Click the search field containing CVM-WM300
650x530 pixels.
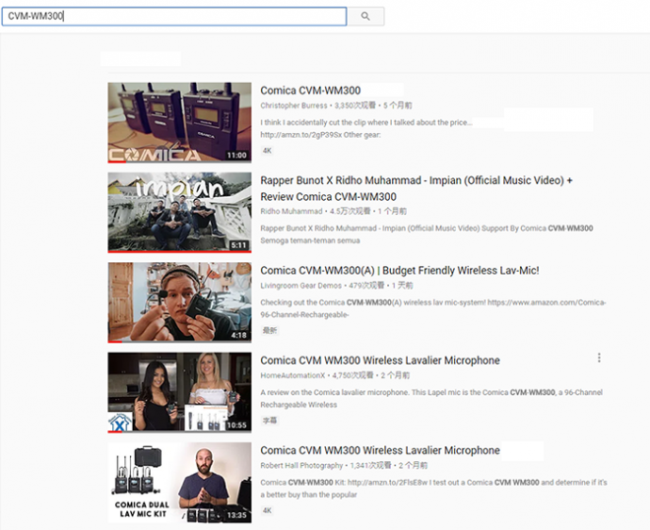174,16
